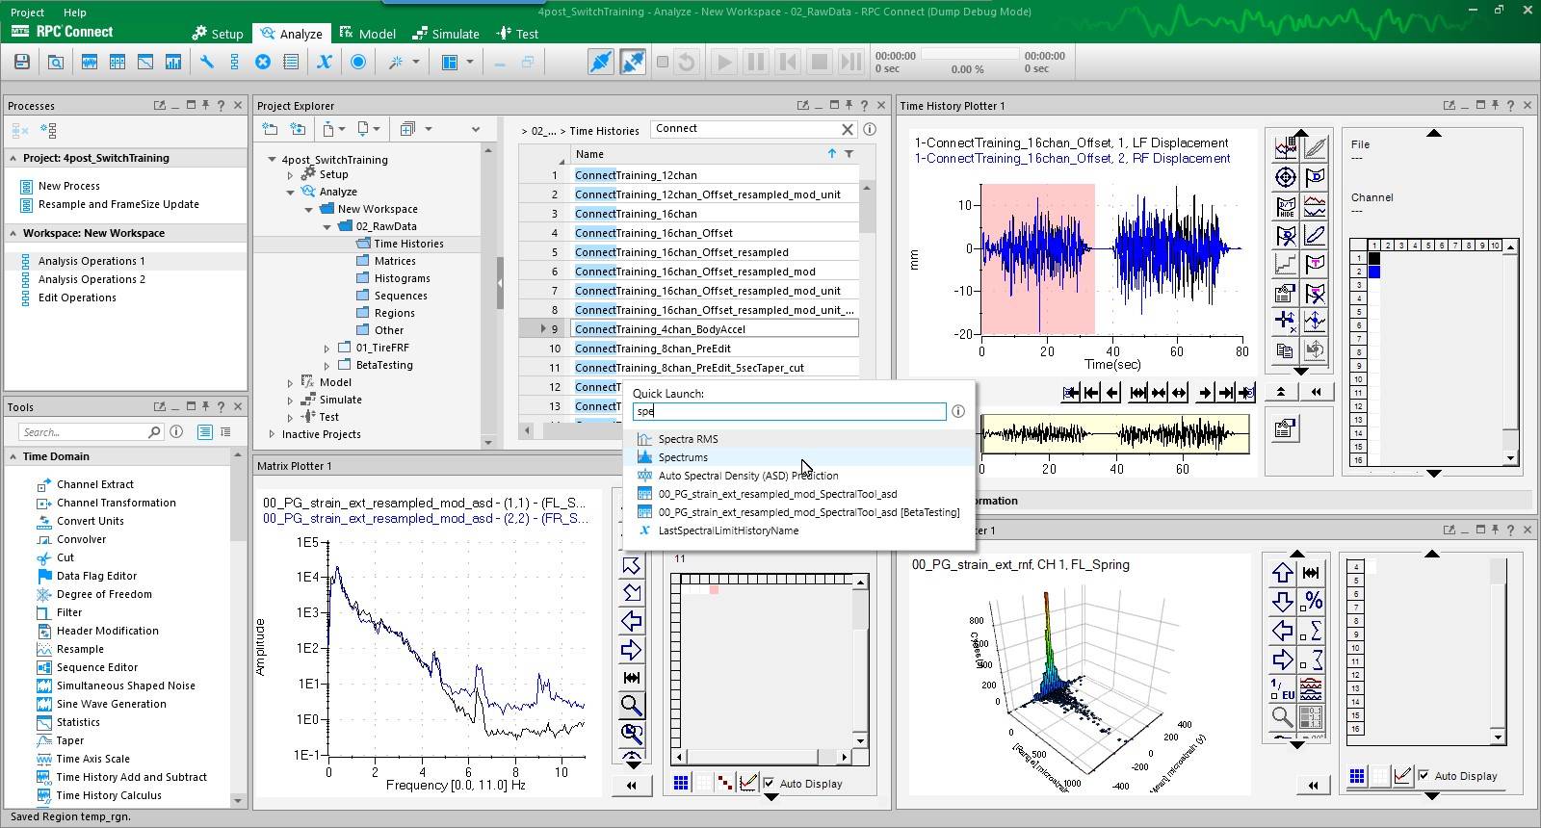Collapse the Time Domain tools group
The width and height of the screenshot is (1541, 828).
[13, 457]
